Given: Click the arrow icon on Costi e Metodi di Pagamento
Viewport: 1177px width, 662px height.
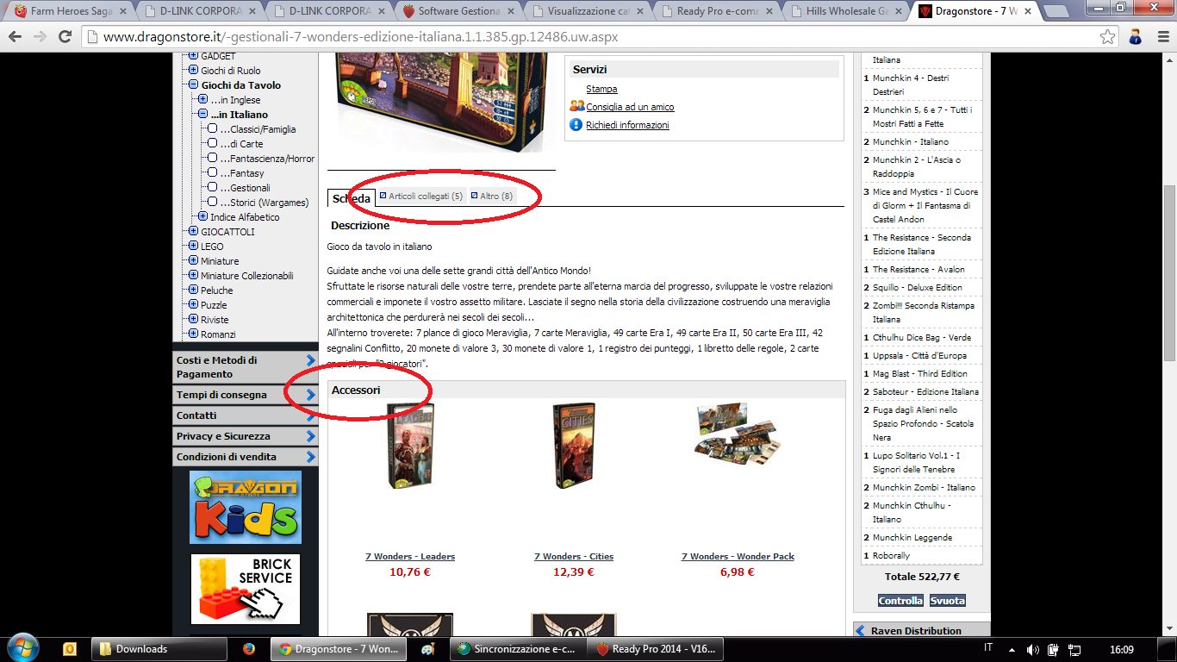Looking at the screenshot, I should click(x=311, y=360).
